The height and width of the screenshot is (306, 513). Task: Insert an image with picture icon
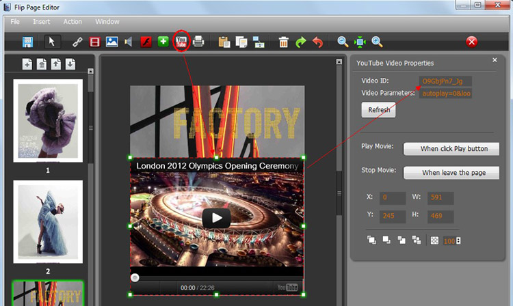click(112, 42)
